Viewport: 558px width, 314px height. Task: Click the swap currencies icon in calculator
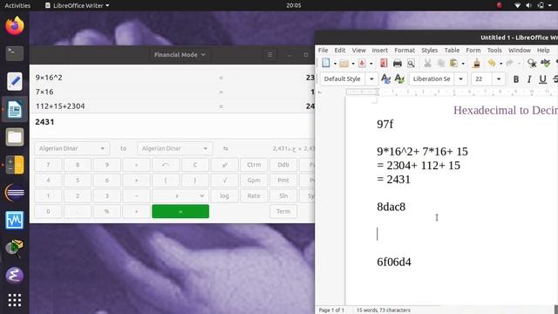[225, 148]
